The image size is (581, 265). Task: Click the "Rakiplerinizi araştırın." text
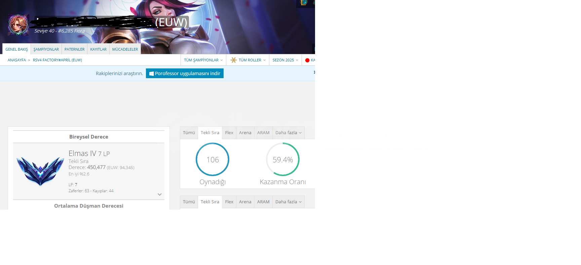pyautogui.click(x=119, y=73)
